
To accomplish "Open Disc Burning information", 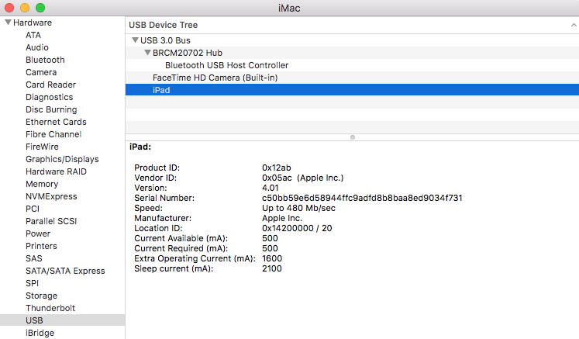I will (x=51, y=109).
